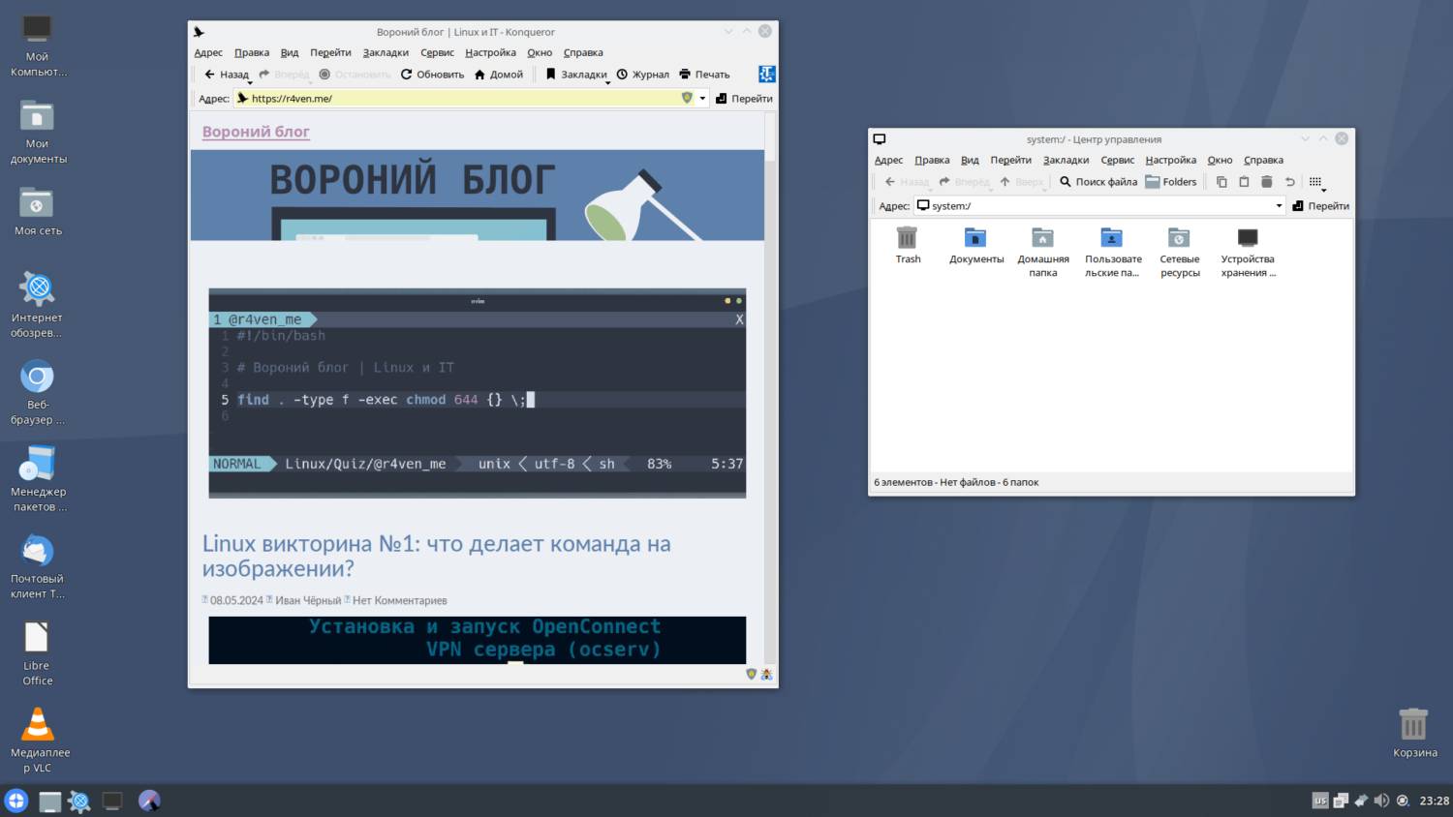Open the Сервис menu in Konqueror browser

(437, 53)
